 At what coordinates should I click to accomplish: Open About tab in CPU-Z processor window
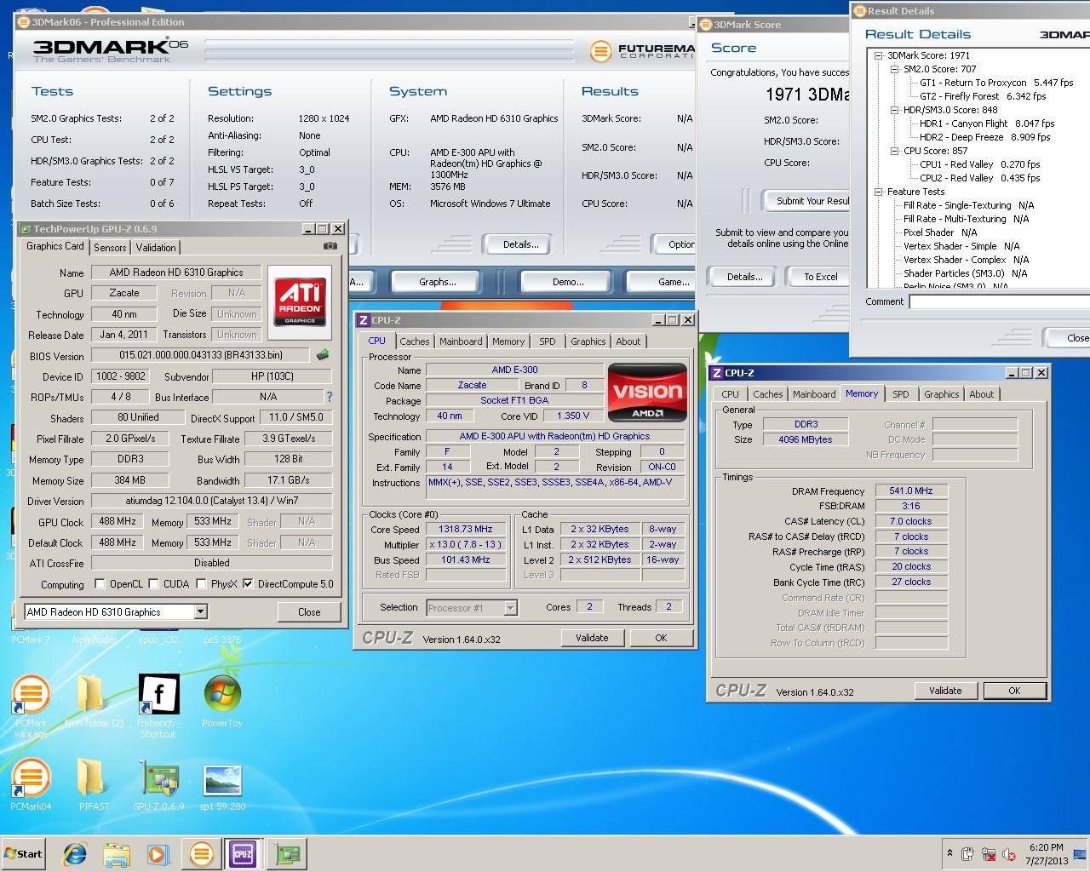click(628, 341)
